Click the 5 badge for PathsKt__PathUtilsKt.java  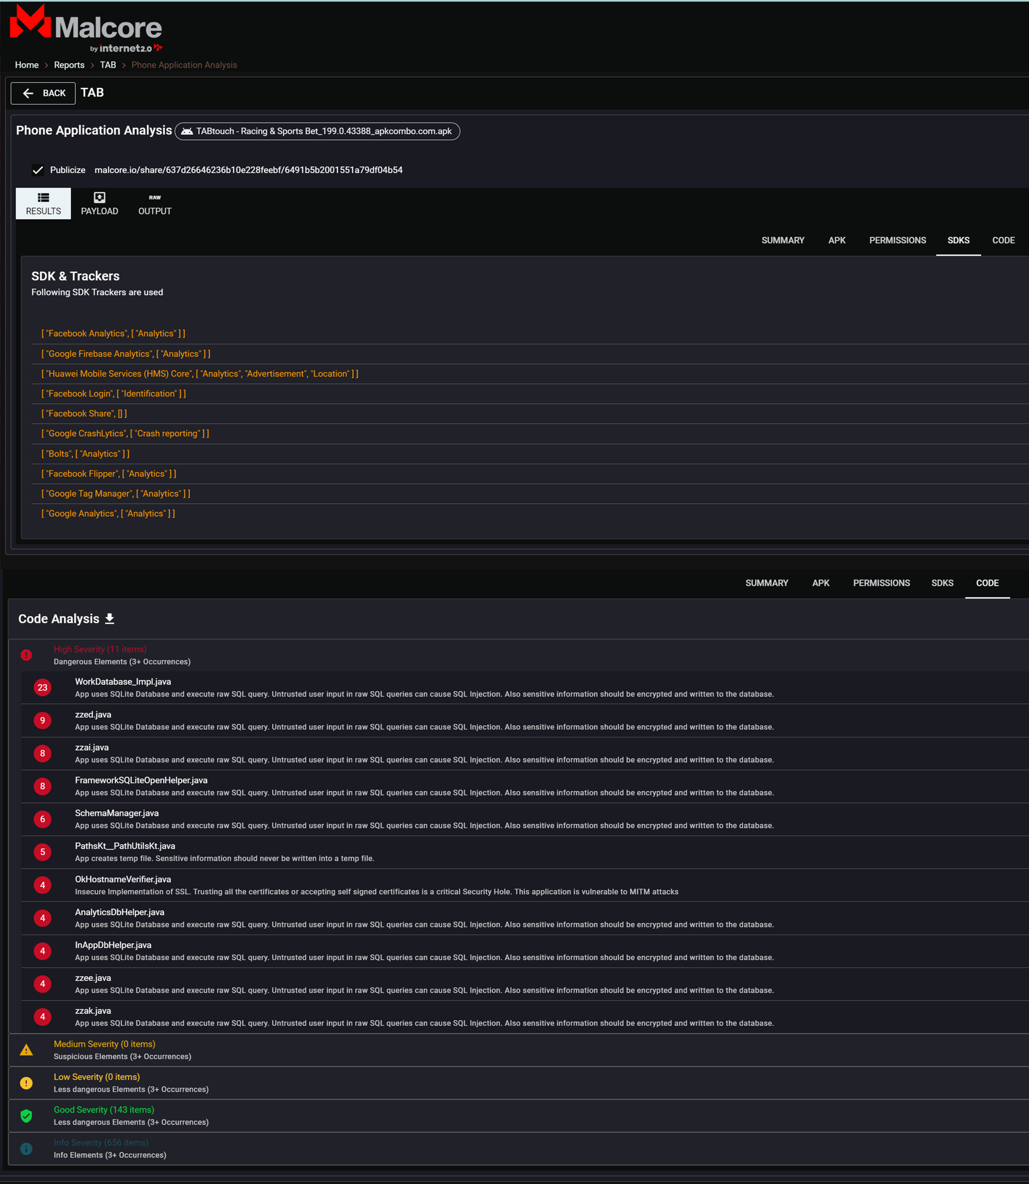tap(42, 851)
